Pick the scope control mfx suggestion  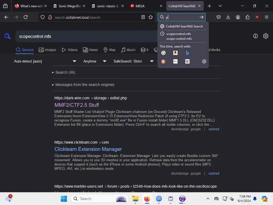click(179, 39)
